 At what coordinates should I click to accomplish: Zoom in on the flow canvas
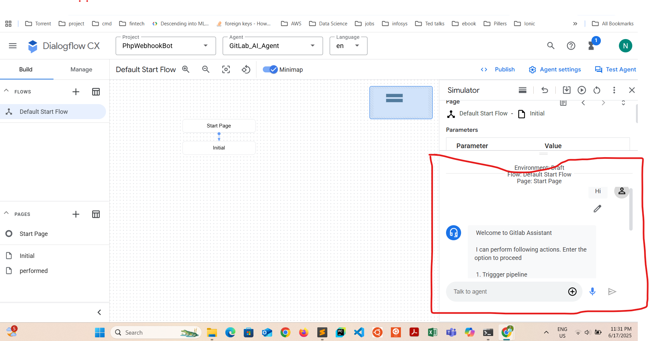[186, 69]
